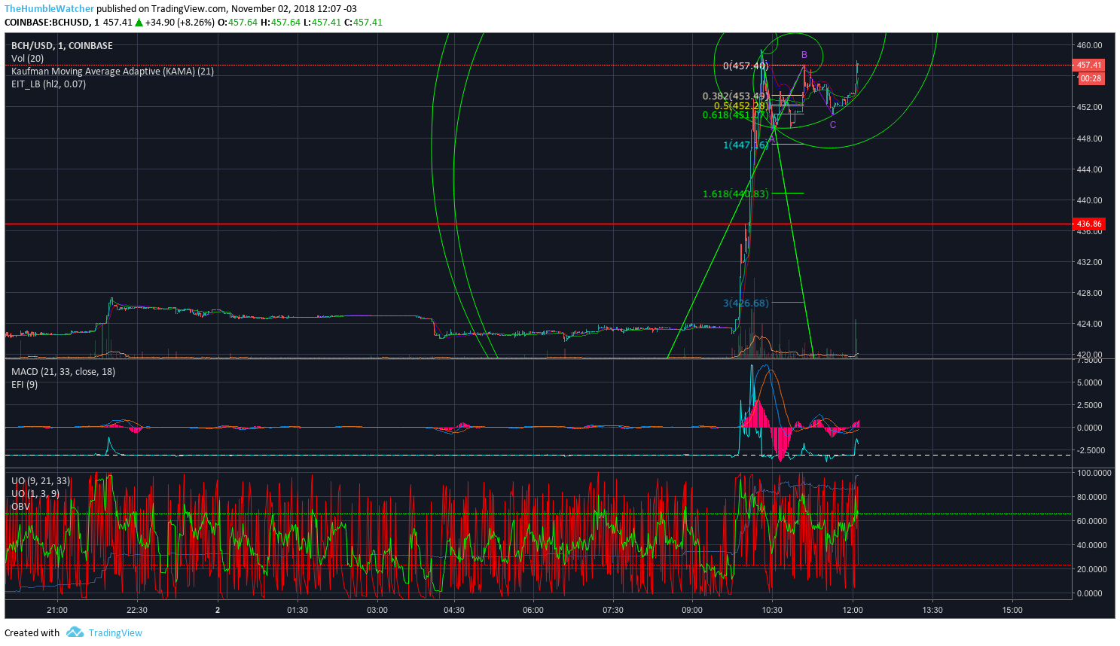
Task: Click the 00:28 countdown timer tag
Action: (x=1091, y=78)
